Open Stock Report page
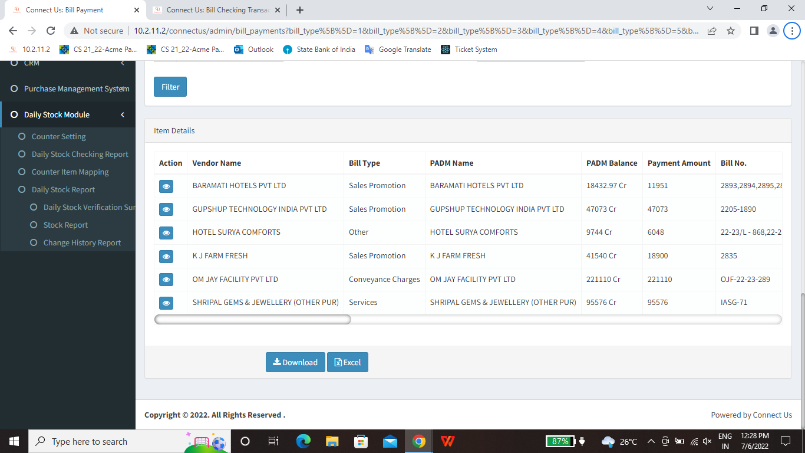805x453 pixels. pos(65,225)
